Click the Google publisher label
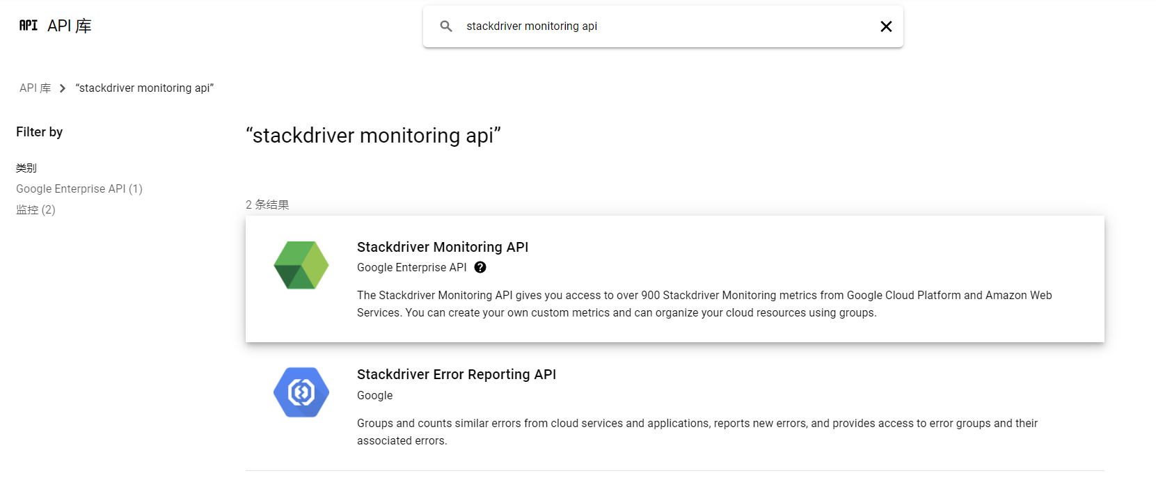The image size is (1156, 489). click(375, 396)
